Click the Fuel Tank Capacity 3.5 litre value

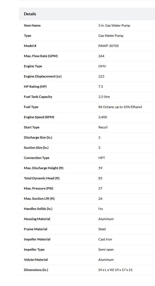pyautogui.click(x=104, y=97)
